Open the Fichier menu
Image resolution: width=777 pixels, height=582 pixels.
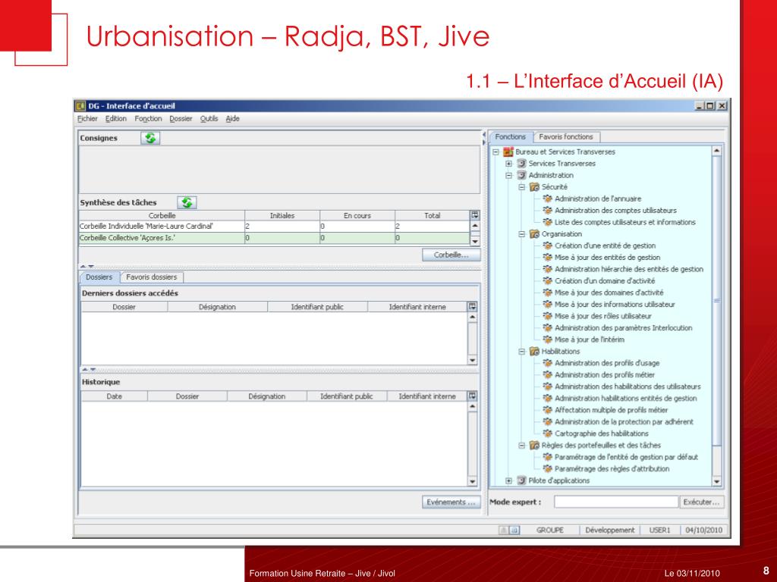coord(87,119)
